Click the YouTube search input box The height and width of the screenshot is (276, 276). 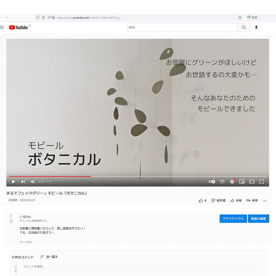[x=182, y=28]
